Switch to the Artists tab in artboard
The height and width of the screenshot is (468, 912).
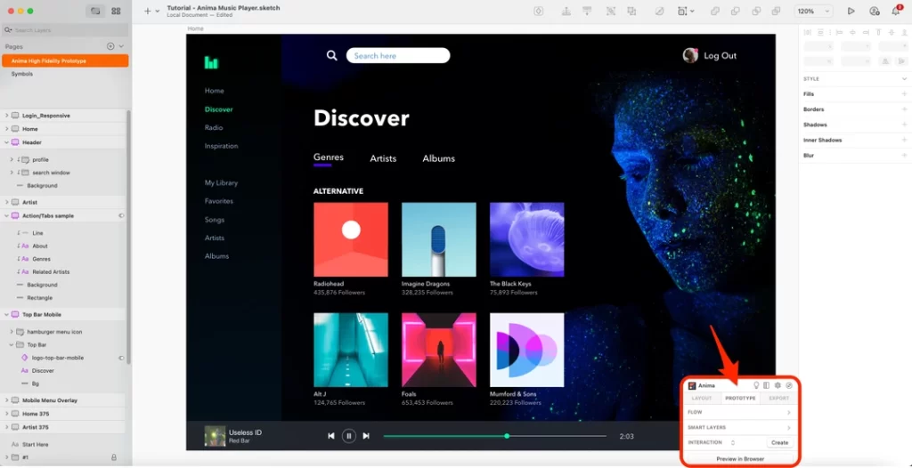click(x=383, y=158)
